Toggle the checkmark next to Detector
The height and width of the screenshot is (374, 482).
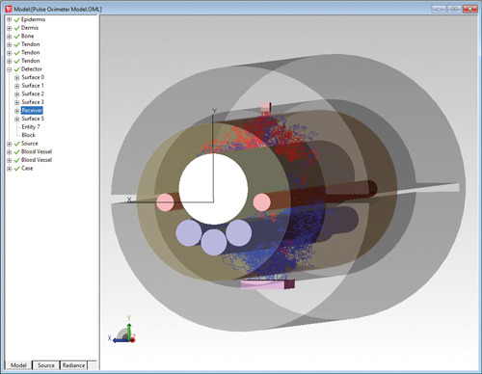pyautogui.click(x=17, y=69)
